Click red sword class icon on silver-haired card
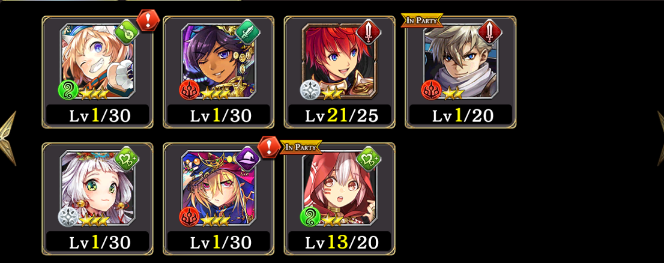This screenshot has height=263, width=664. pos(490,31)
